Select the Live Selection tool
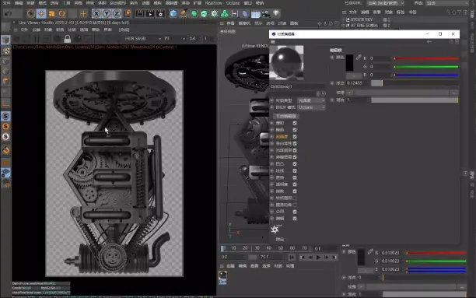 (30, 14)
